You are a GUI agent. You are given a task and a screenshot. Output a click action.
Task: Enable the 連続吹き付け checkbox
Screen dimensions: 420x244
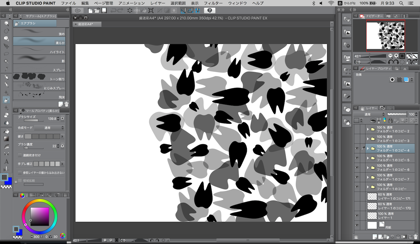[20, 155]
